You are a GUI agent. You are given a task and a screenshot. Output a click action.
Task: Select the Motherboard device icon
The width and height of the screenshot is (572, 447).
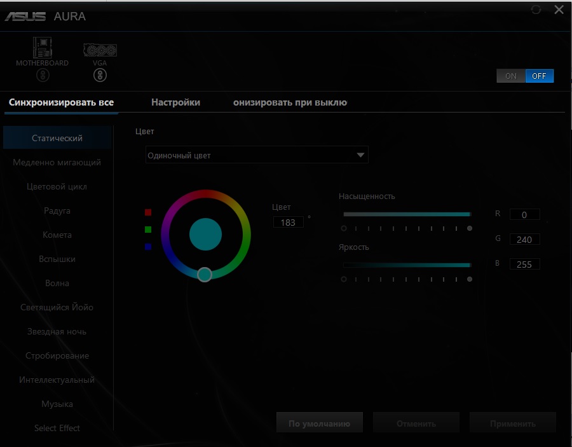(43, 48)
